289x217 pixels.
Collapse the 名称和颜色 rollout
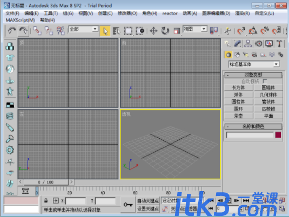tap(253, 126)
